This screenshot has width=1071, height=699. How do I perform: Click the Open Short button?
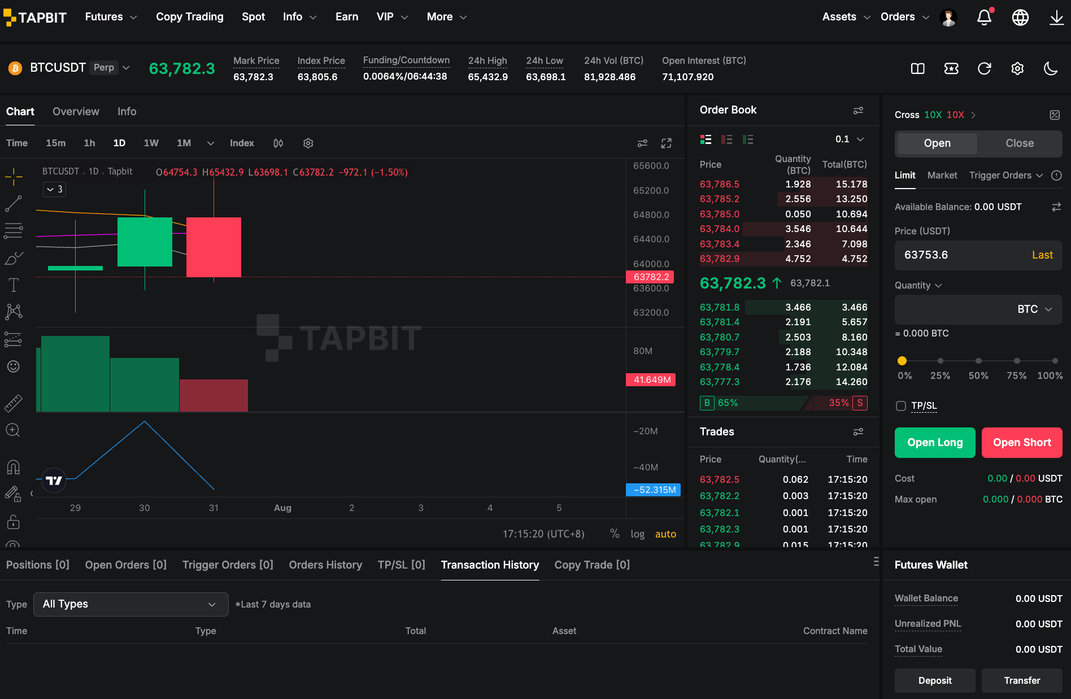tap(1022, 443)
